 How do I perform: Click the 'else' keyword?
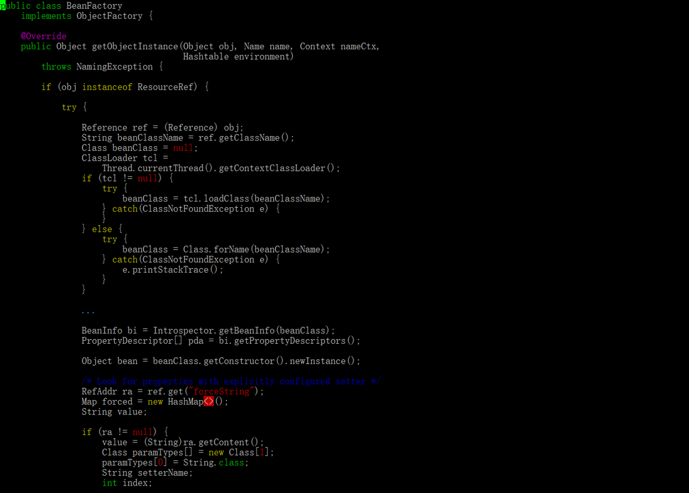click(102, 230)
